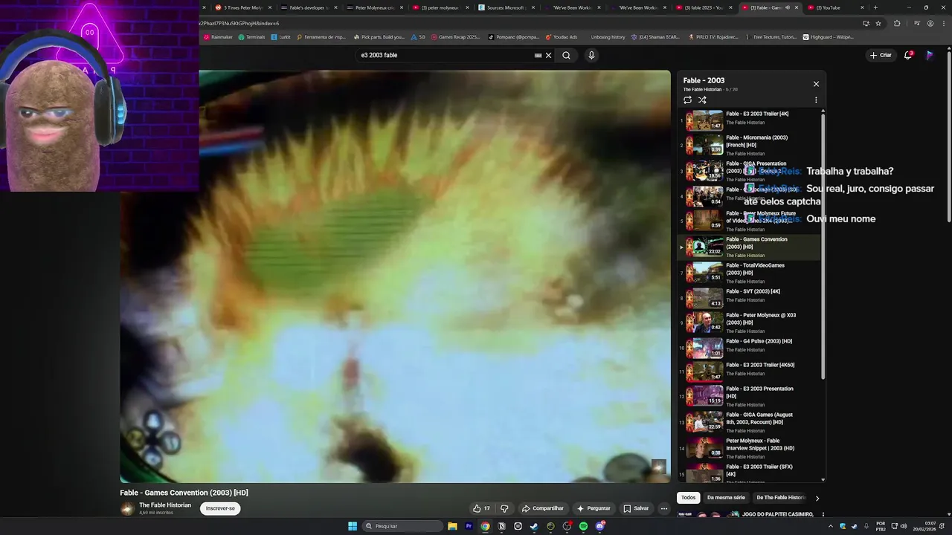Viewport: 952px width, 535px height.
Task: Open the playlist three-dot options menu
Action: 816,100
